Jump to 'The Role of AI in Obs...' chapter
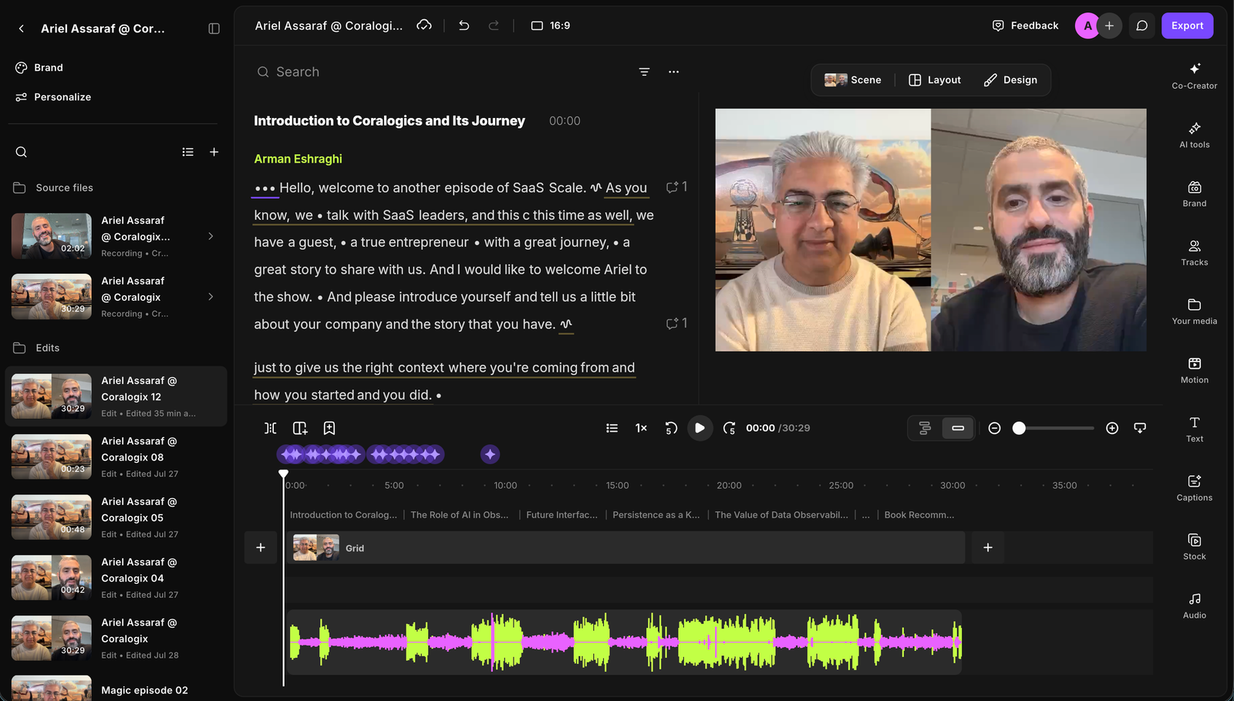The image size is (1234, 701). tap(460, 515)
